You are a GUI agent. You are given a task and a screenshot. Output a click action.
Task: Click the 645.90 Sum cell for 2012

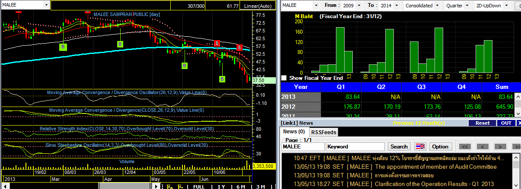[x=499, y=107]
